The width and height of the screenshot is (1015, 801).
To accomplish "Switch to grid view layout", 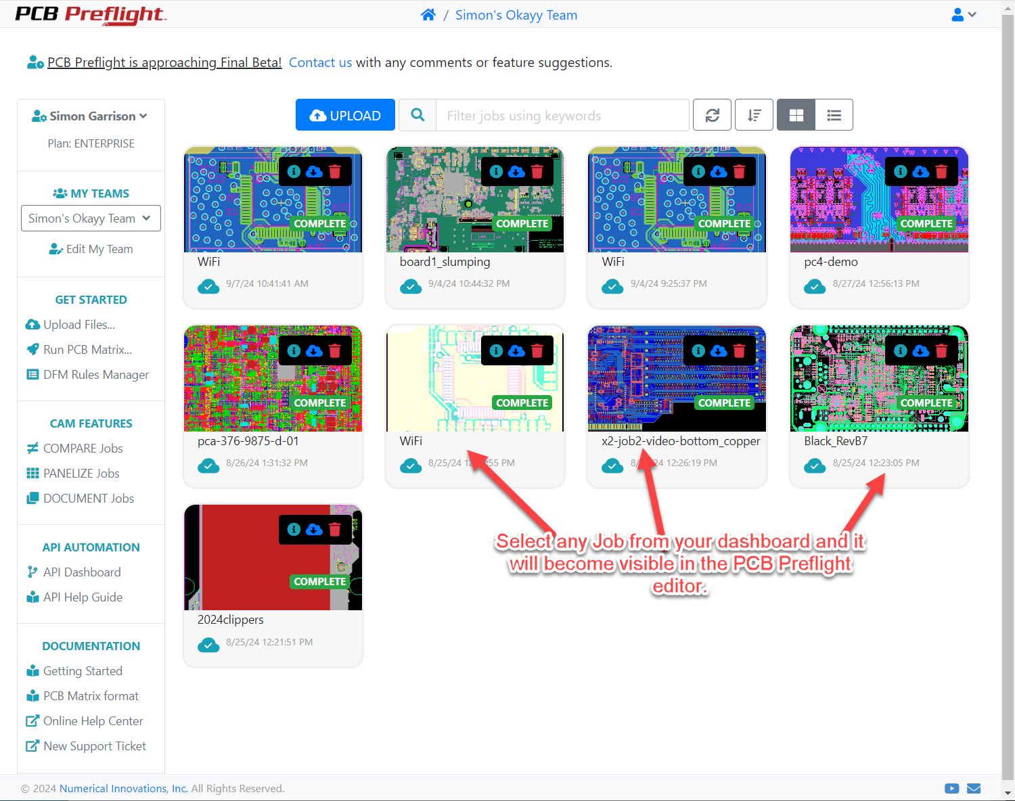I will coord(796,115).
